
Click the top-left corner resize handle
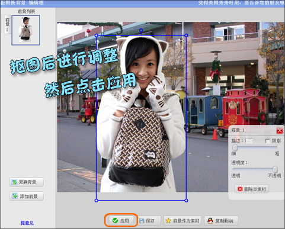[x=96, y=36]
